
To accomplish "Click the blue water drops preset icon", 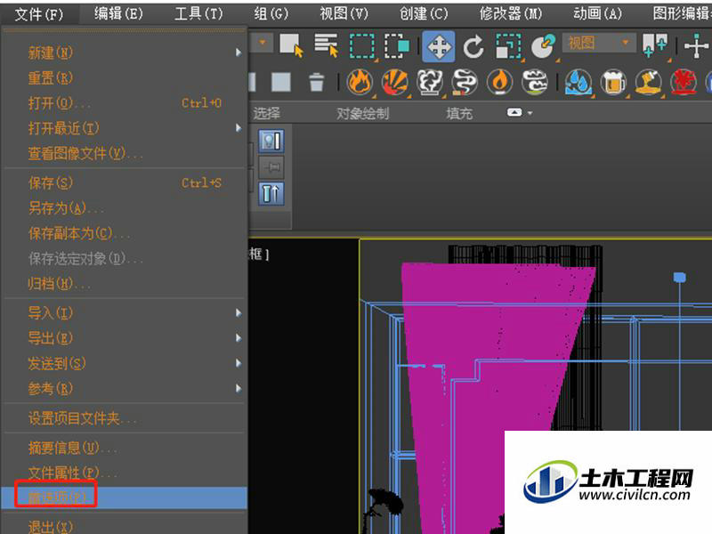I will (578, 83).
